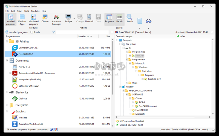This screenshot has width=219, height=136.
Task: Open the File menu
Action: pos(7,11)
